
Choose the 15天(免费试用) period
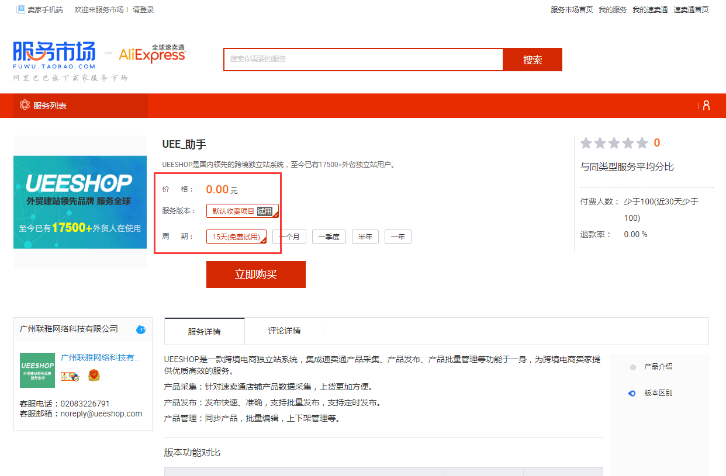pyautogui.click(x=237, y=237)
